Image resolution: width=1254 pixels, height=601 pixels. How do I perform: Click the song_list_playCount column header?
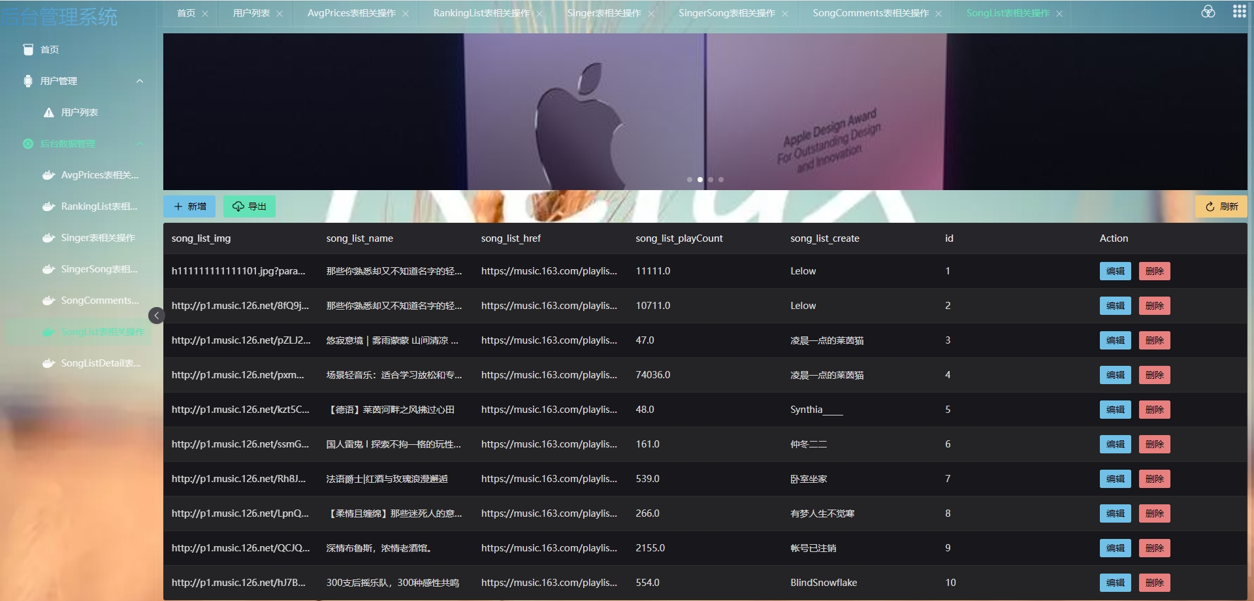[679, 238]
